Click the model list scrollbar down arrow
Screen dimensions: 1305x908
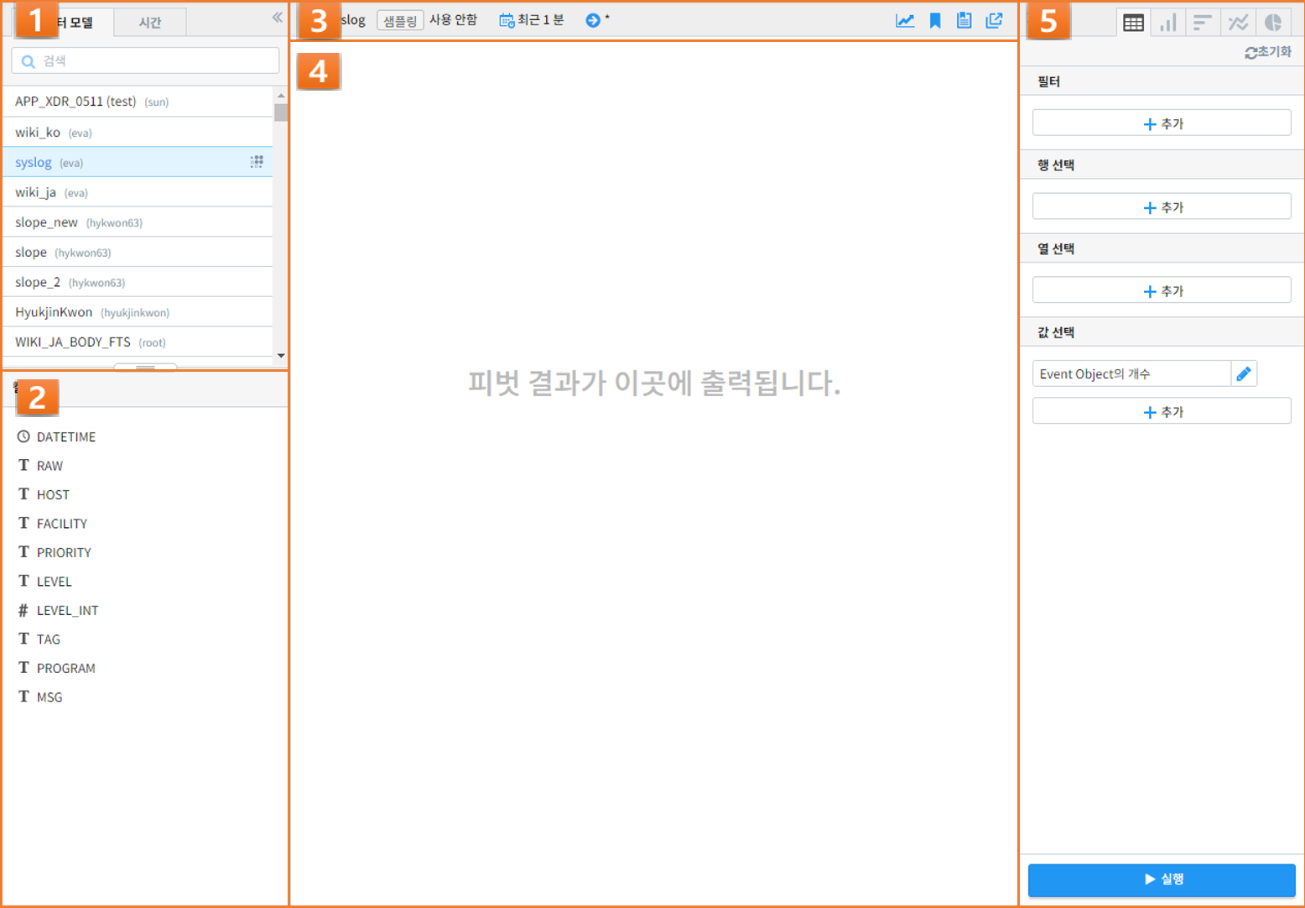pos(281,356)
